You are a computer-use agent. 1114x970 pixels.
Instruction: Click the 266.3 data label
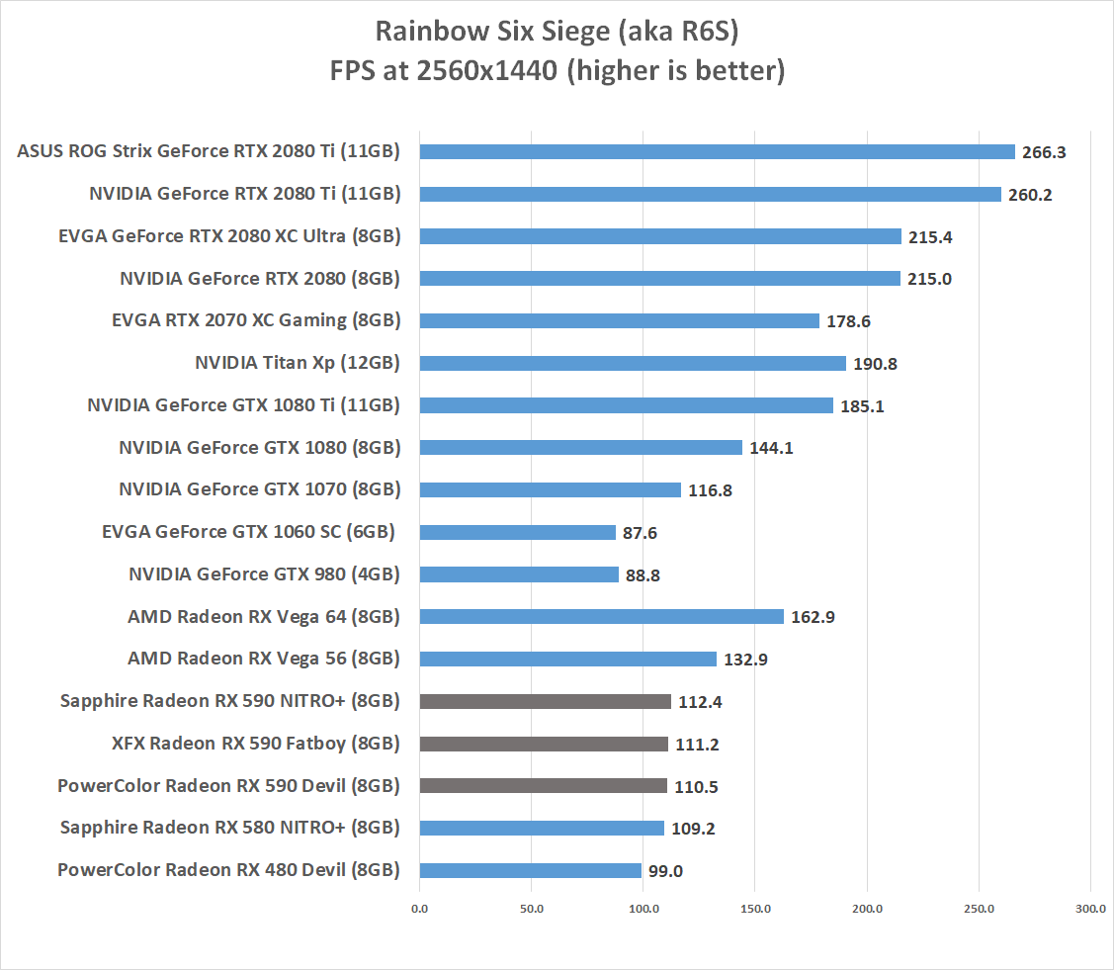click(x=1044, y=152)
